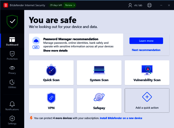Start System Scan via laptop icon

[x=99, y=70]
